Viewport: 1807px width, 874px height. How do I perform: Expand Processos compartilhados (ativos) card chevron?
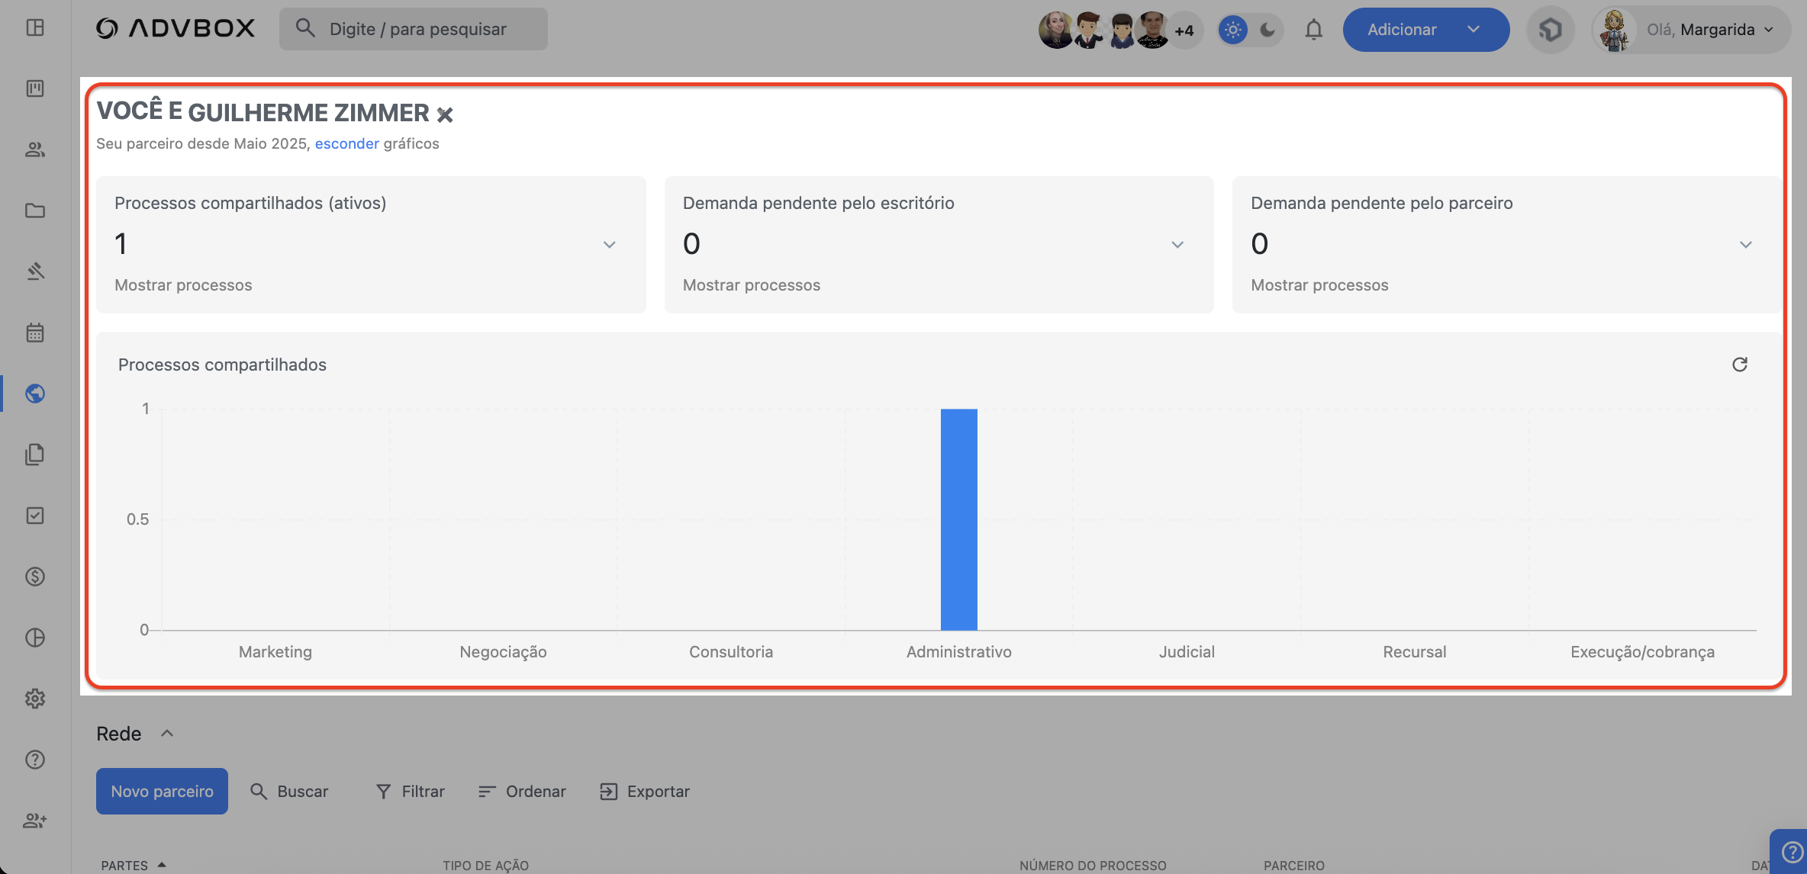609,245
